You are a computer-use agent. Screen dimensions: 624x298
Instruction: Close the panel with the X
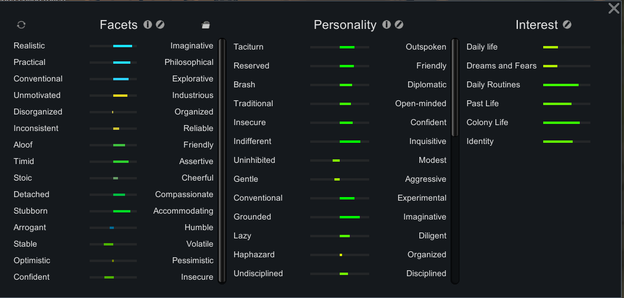[x=614, y=8]
